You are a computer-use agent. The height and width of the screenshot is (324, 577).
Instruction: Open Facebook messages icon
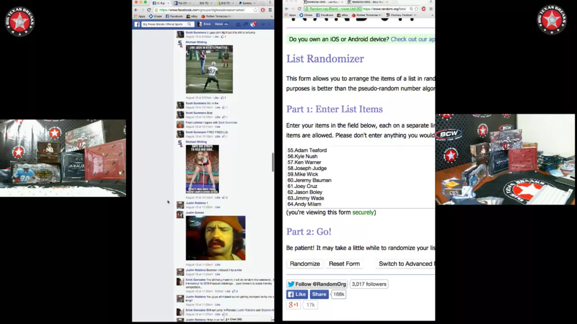pos(246,24)
